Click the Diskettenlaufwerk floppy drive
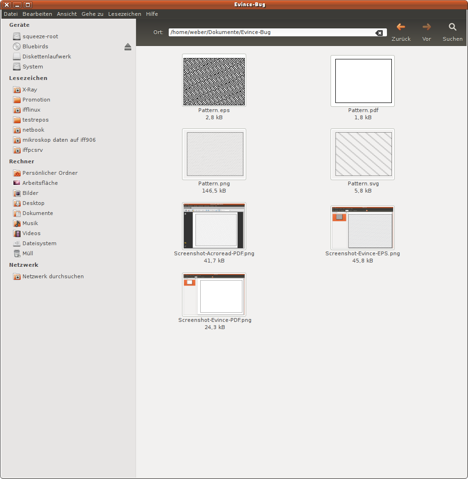468x479 pixels. tap(17, 57)
